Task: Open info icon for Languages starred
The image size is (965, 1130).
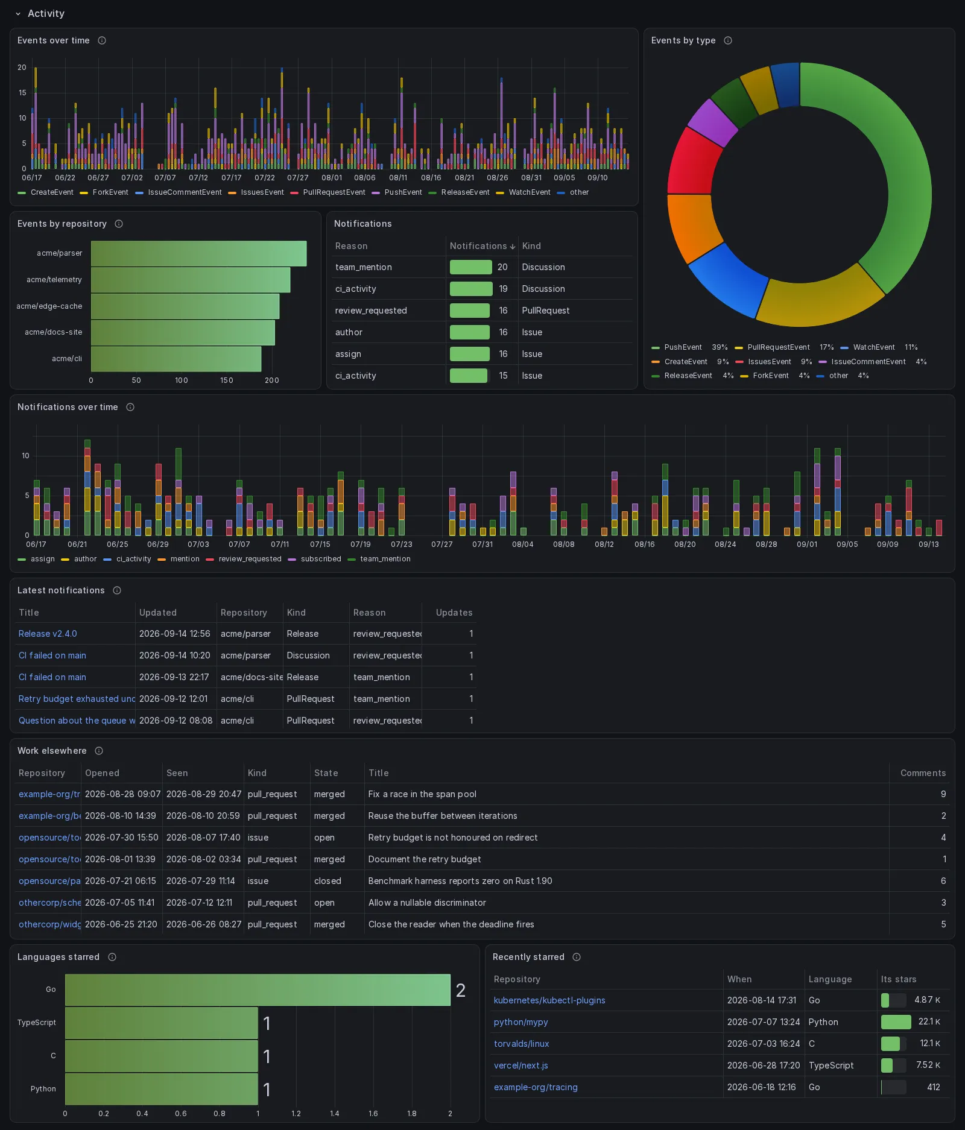Action: [x=112, y=957]
